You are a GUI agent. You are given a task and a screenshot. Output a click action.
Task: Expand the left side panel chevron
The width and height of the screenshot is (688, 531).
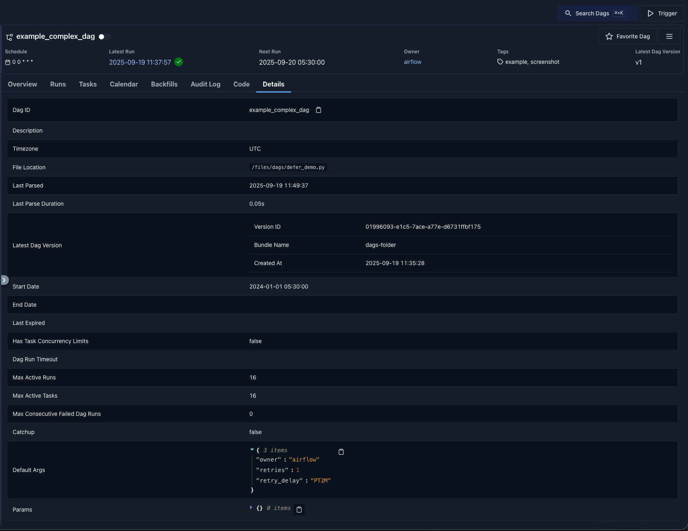(5, 280)
